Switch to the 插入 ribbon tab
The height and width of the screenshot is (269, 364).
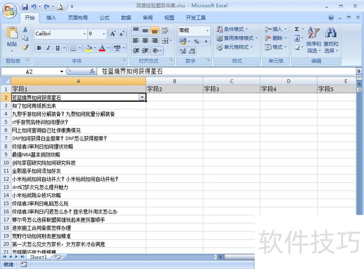click(x=51, y=18)
